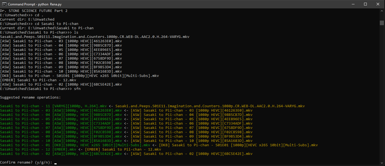
Task: Click 'Current dir: E:\Unwatched\Sasaki to Pi-chan' line
Action: click(x=47, y=28)
